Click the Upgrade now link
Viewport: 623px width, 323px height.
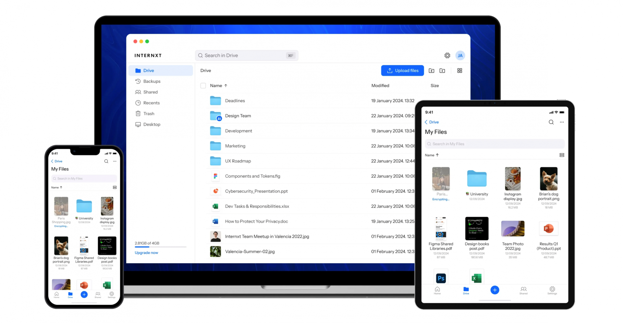click(146, 253)
